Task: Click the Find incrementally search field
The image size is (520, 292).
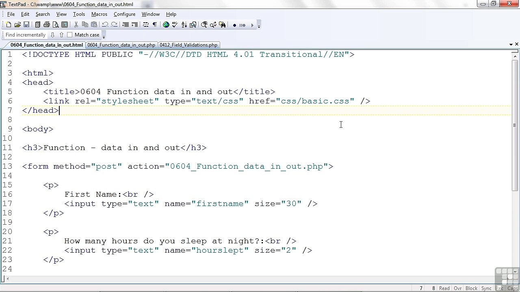Action: point(26,35)
